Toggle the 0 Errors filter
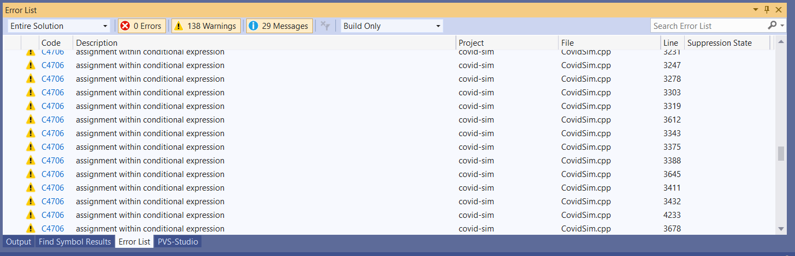The image size is (795, 256). (x=142, y=26)
